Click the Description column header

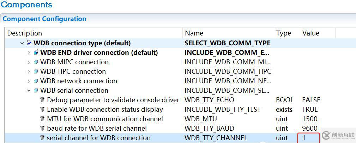pyautogui.click(x=25, y=33)
